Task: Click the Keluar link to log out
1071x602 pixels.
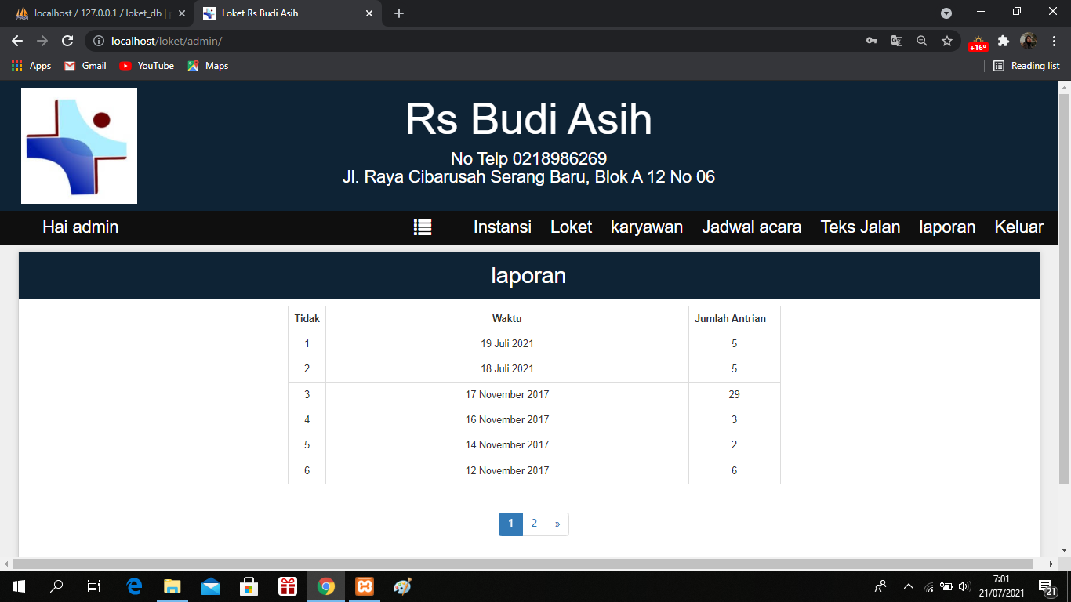Action: [x=1018, y=227]
